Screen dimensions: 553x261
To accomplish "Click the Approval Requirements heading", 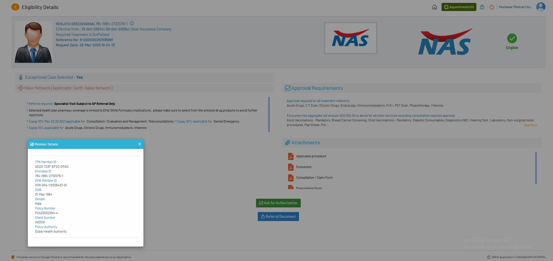I will click(x=317, y=88).
